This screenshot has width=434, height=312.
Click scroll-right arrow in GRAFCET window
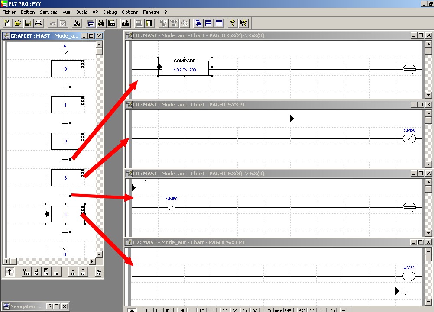pyautogui.click(x=92, y=261)
